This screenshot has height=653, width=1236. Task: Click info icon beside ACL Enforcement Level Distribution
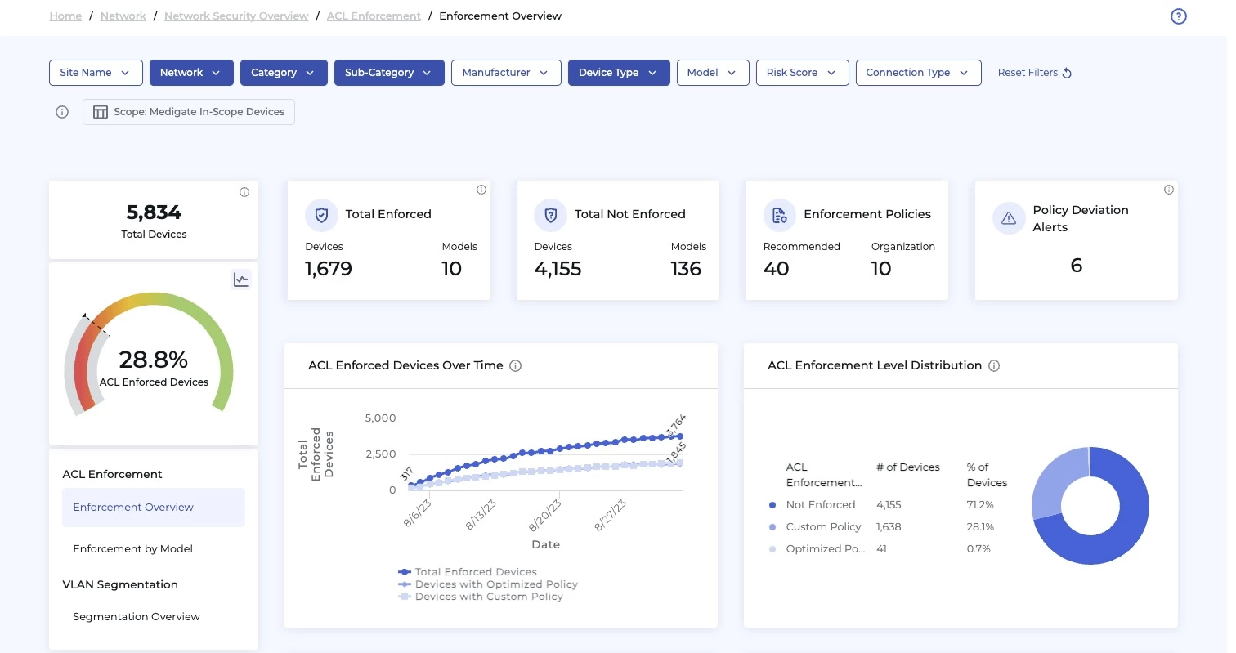click(994, 366)
